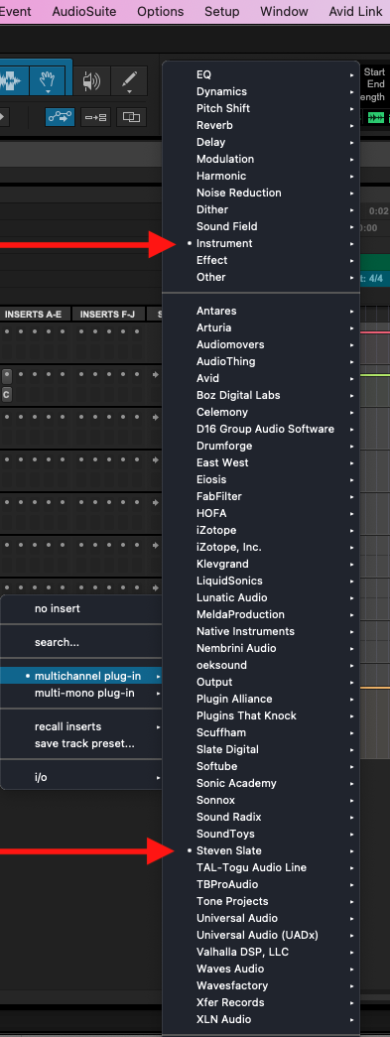Image resolution: width=390 pixels, height=1037 pixels.
Task: Select the Selector waveform tool
Action: coord(13,80)
